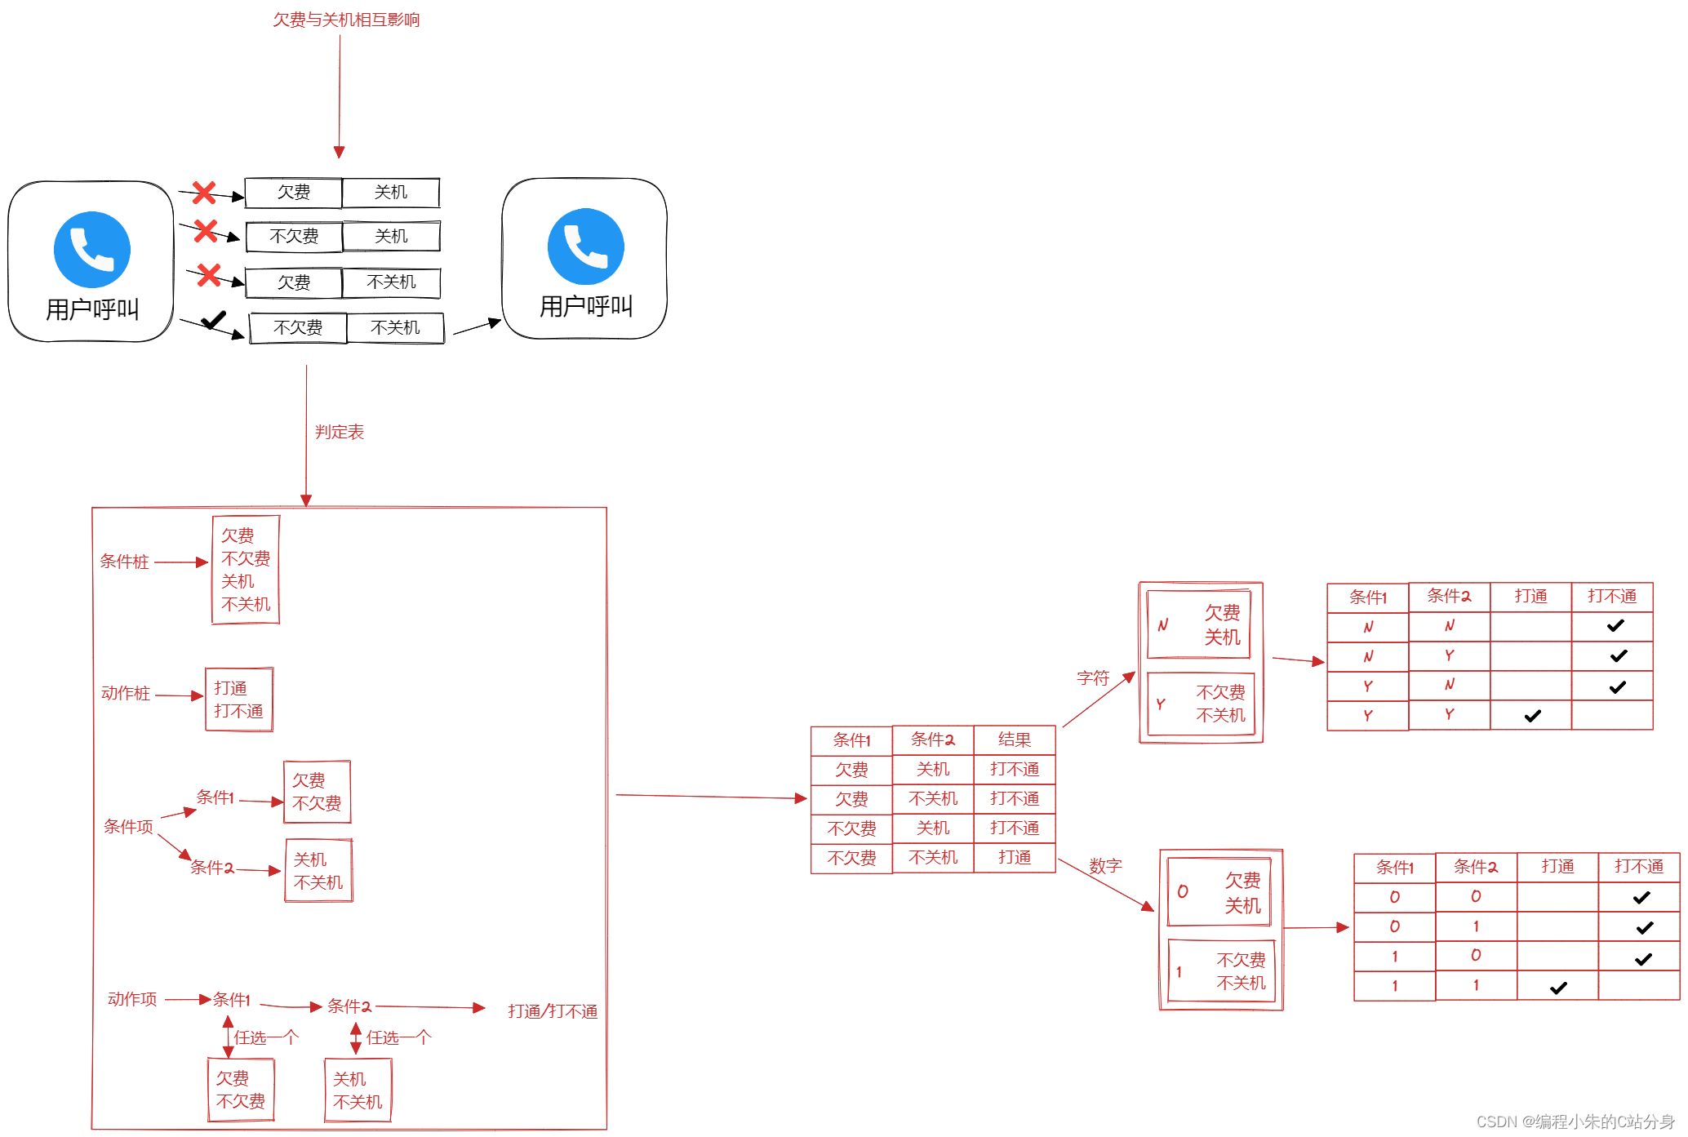Click checkmark in 0 0 row of number table

pos(1641,898)
